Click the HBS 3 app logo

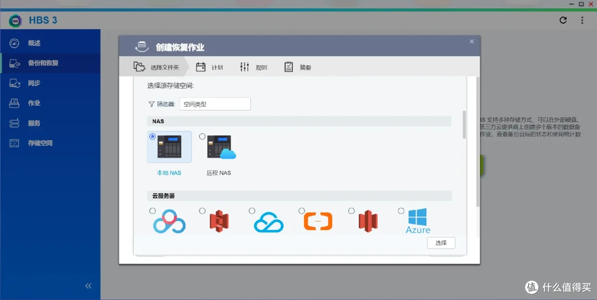point(15,20)
